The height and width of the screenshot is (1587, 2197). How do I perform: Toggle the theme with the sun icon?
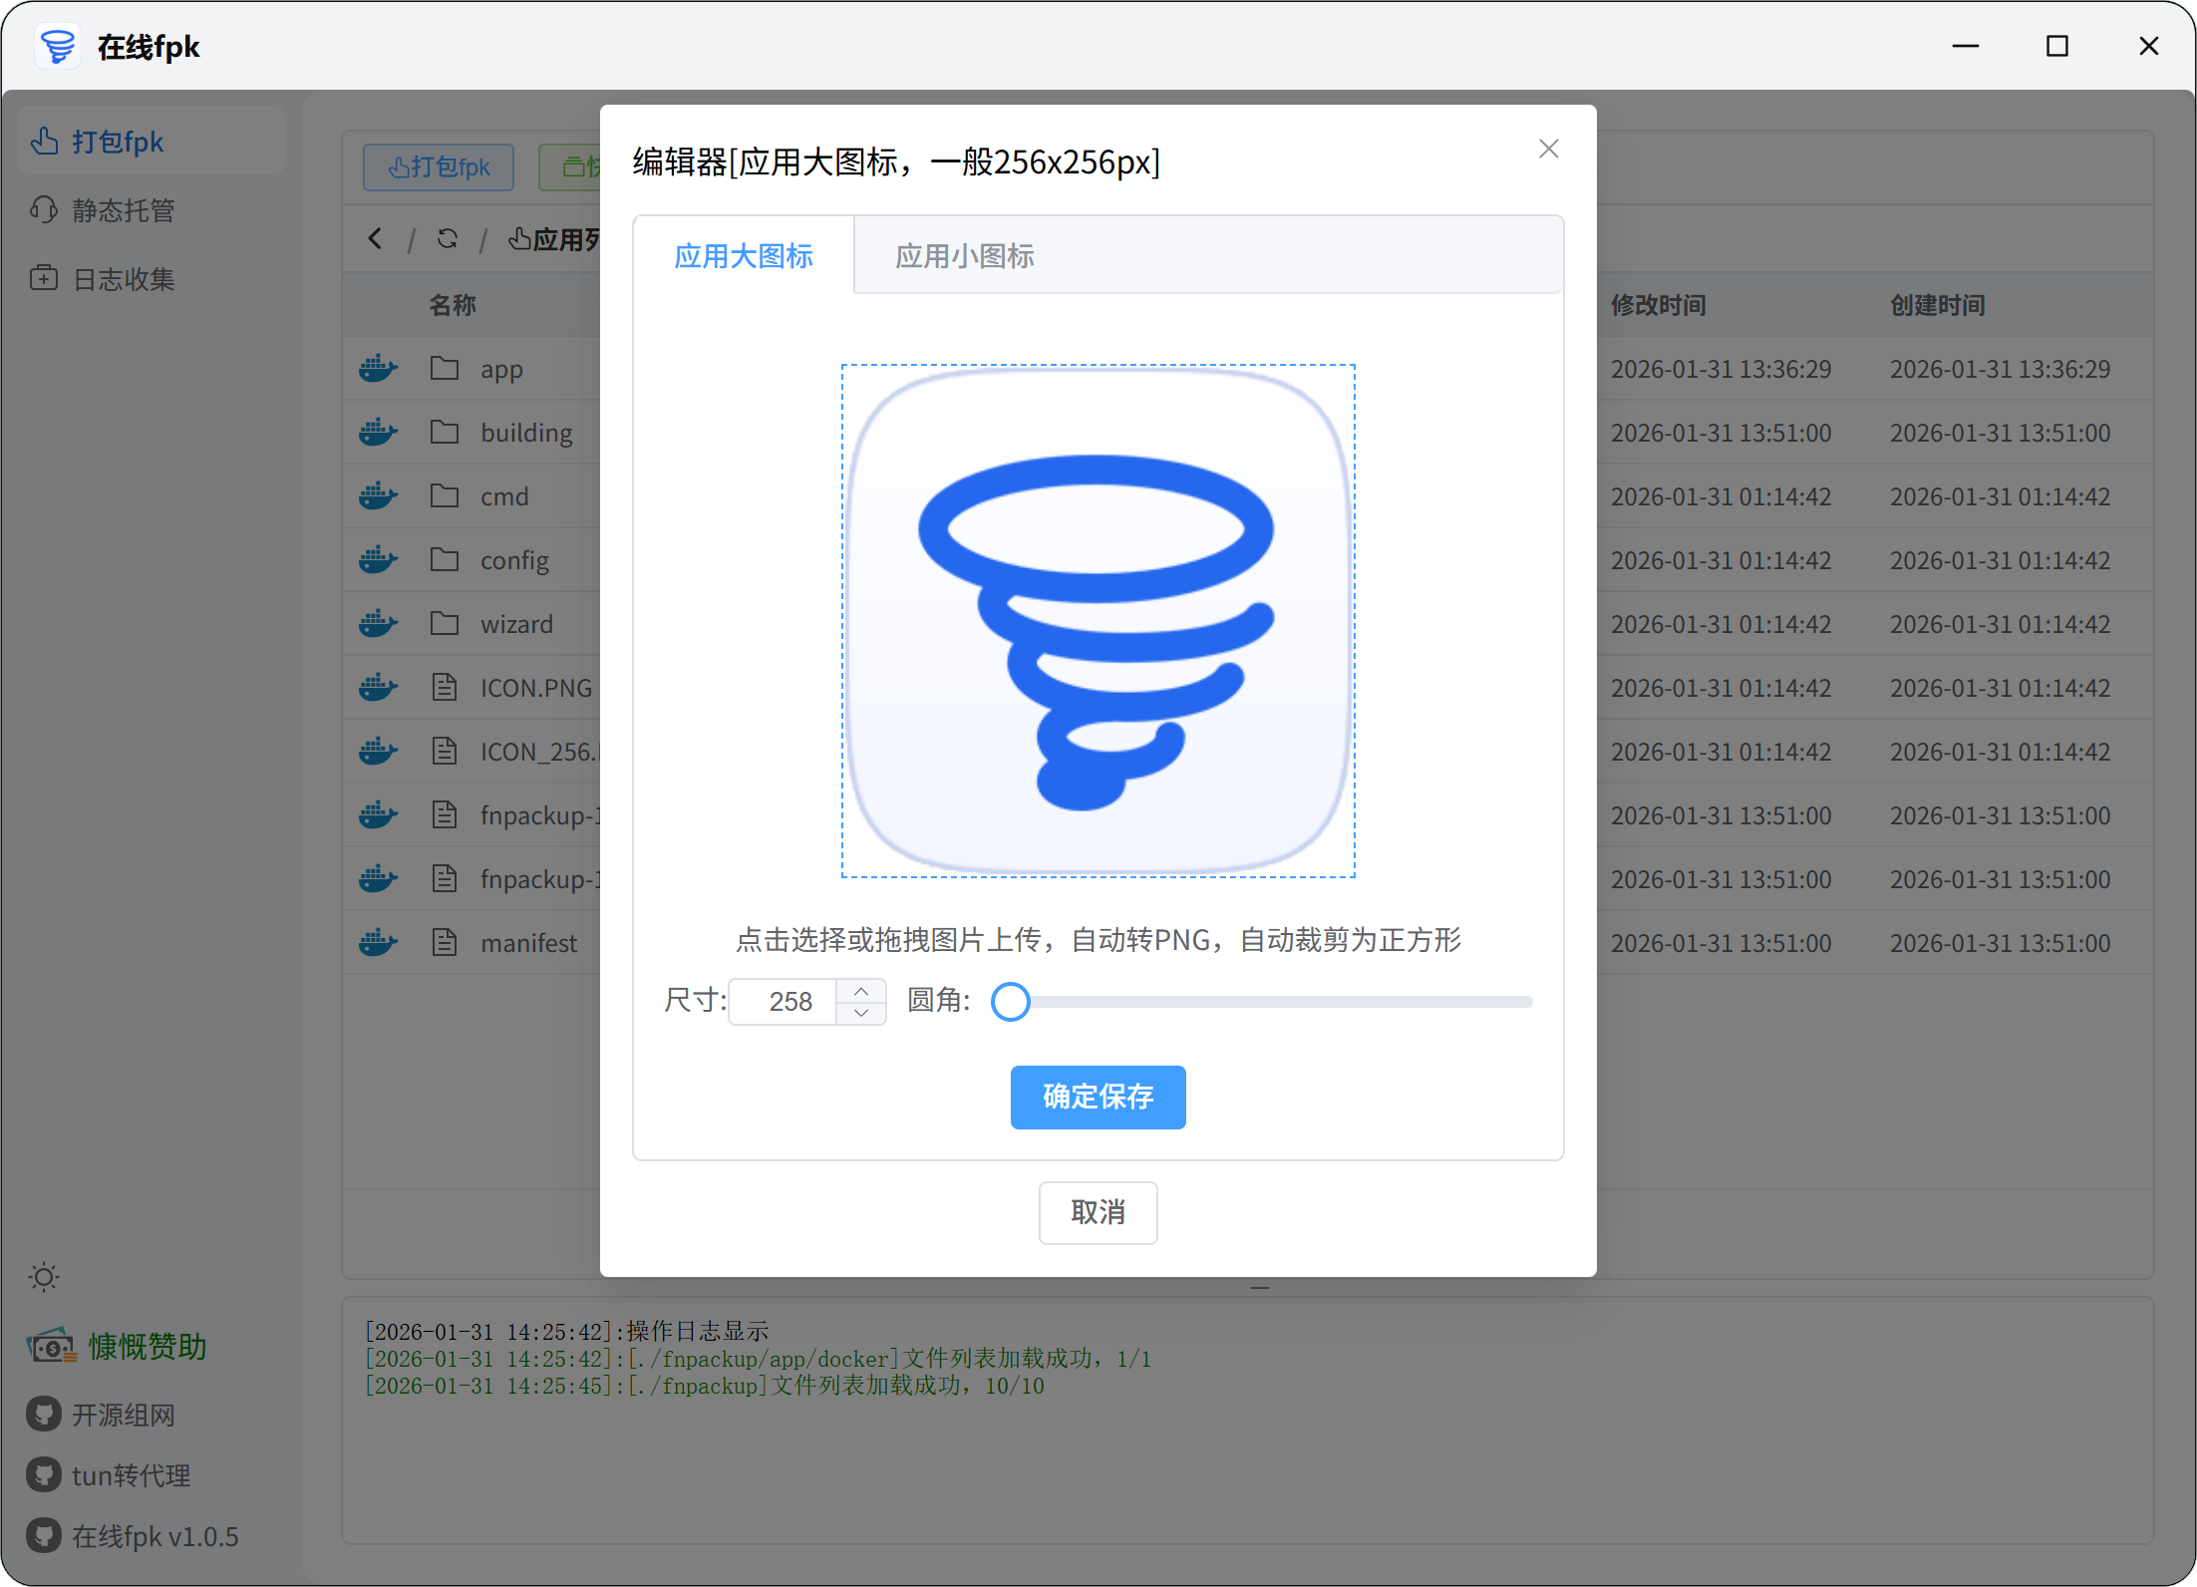44,1277
